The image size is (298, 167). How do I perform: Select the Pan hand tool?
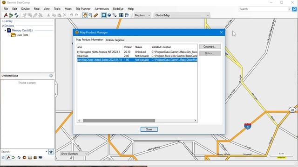85,15
